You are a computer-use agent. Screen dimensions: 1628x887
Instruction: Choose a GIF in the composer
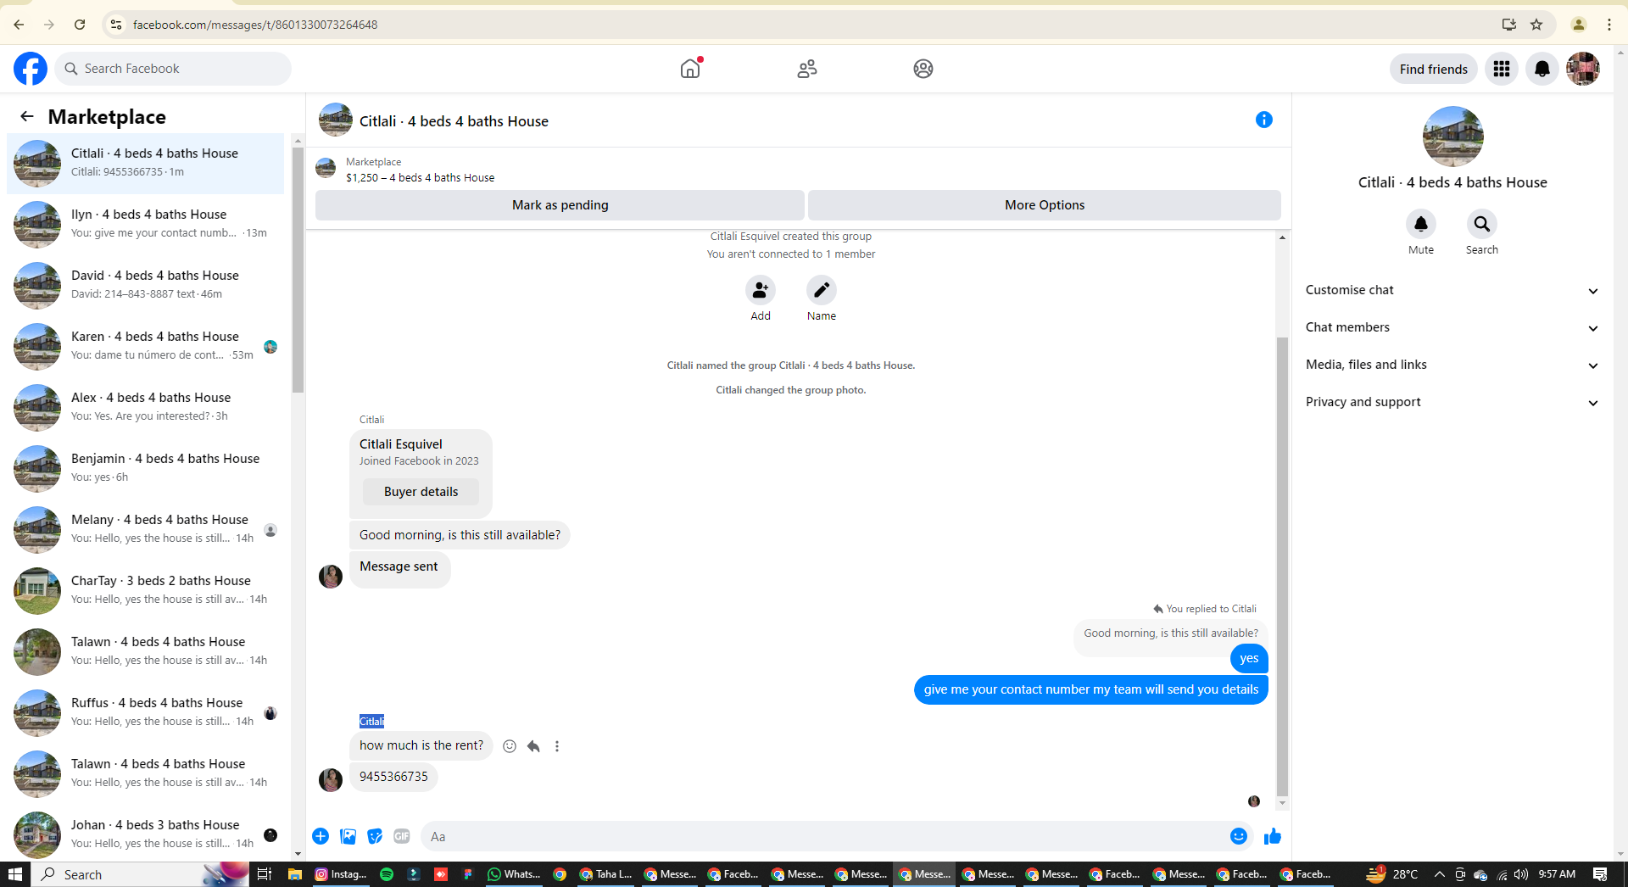tap(402, 836)
